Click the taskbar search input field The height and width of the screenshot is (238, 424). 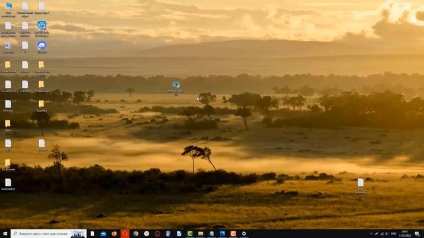[48, 233]
